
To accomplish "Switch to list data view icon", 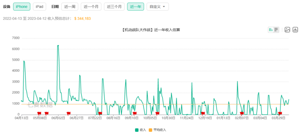I will point(276,30).
